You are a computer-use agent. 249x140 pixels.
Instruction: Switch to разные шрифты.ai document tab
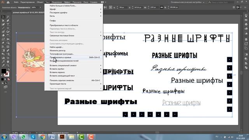point(28,12)
